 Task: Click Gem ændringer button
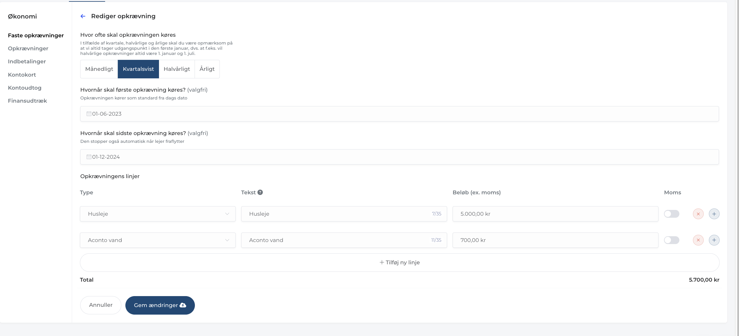pyautogui.click(x=160, y=305)
